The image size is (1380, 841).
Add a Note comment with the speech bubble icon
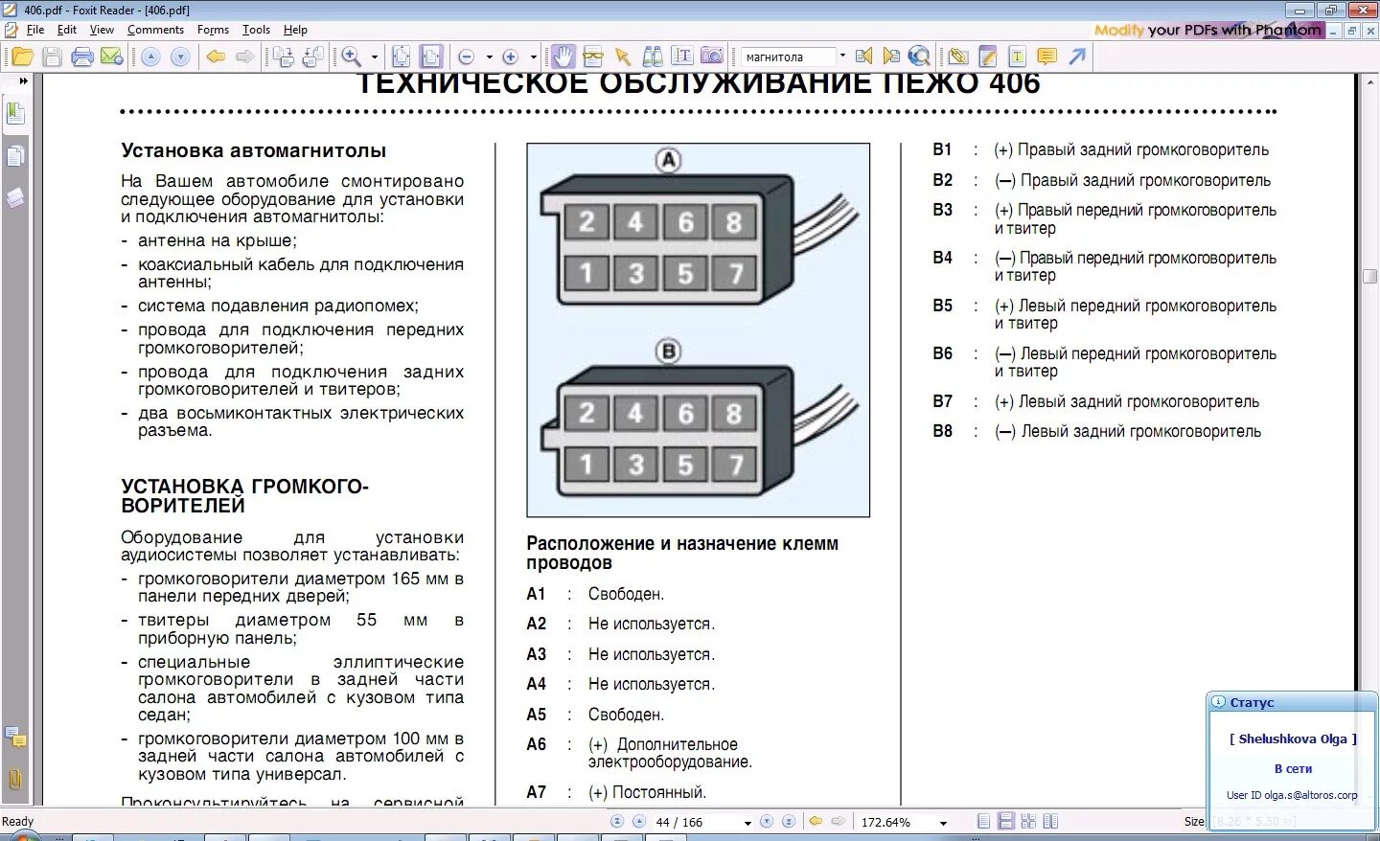[1047, 57]
